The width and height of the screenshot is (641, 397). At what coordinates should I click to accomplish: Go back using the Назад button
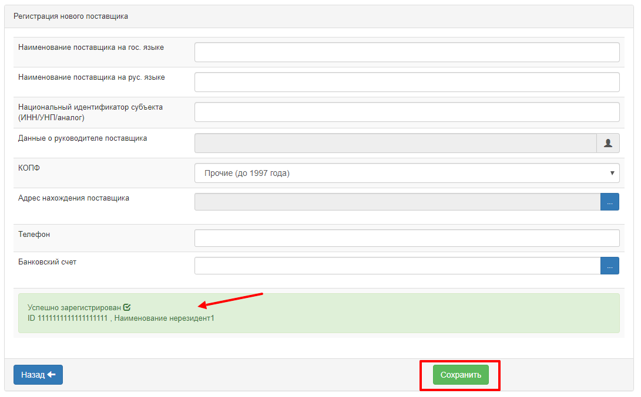[38, 375]
